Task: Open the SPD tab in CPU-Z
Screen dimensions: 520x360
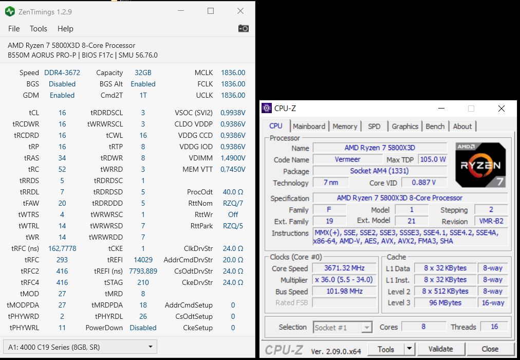Action: 374,127
